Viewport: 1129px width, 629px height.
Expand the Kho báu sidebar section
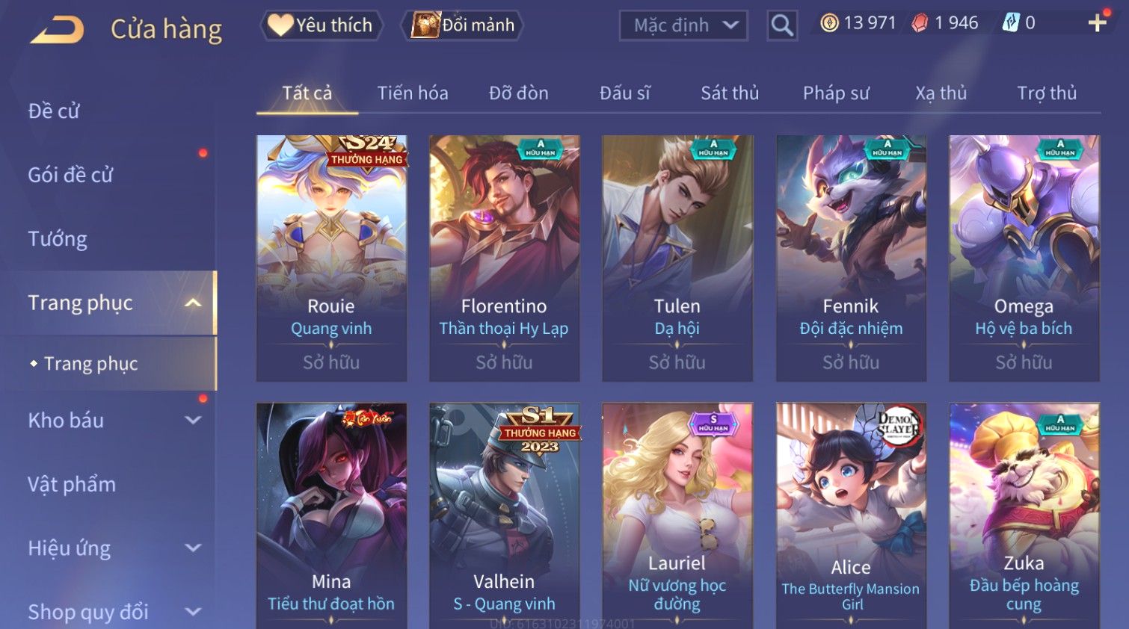click(x=193, y=420)
